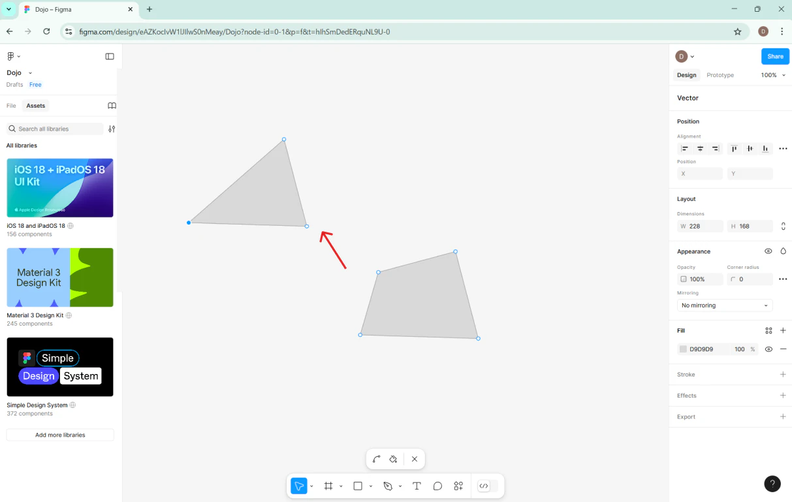Select the Comment tool

437,486
